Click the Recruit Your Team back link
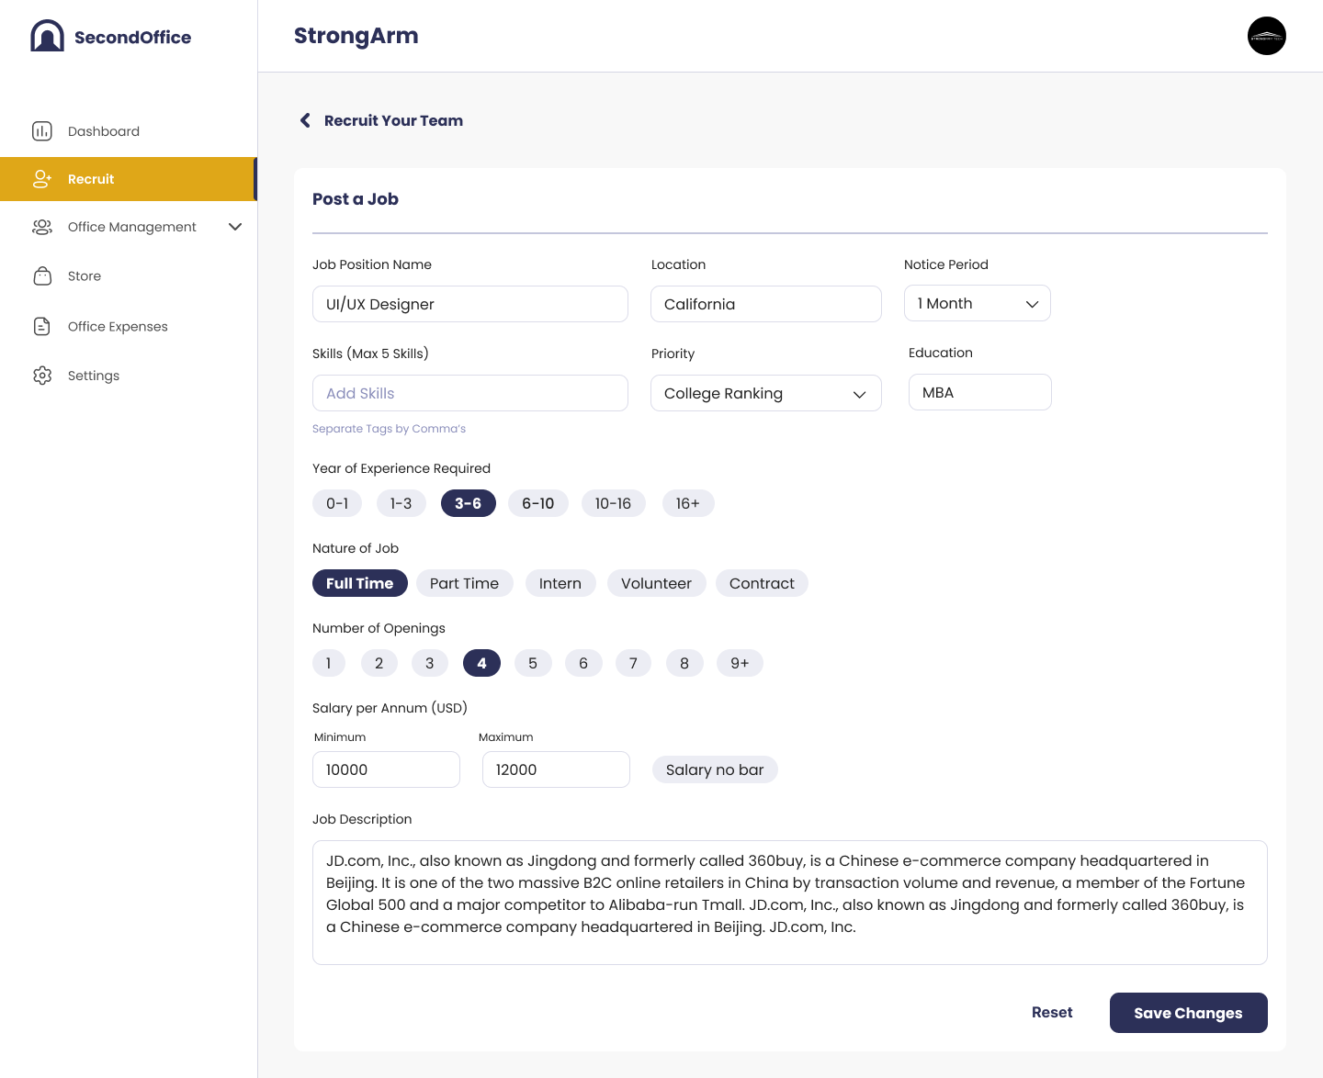 [393, 120]
